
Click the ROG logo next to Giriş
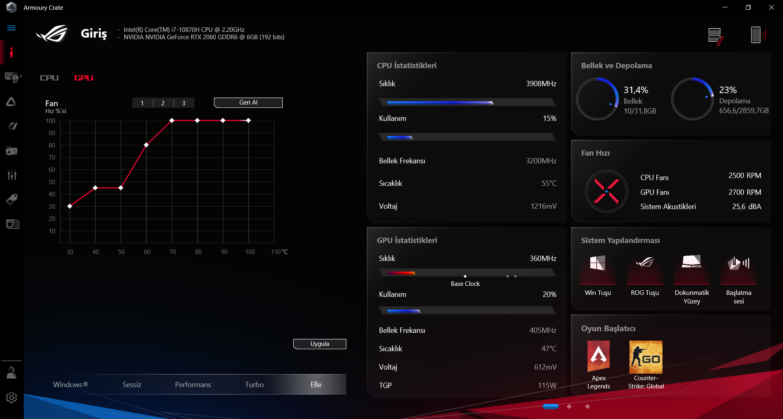(x=52, y=33)
